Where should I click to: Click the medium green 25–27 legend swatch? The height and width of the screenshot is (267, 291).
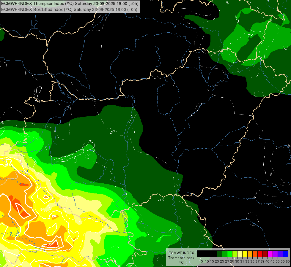coord(225,254)
